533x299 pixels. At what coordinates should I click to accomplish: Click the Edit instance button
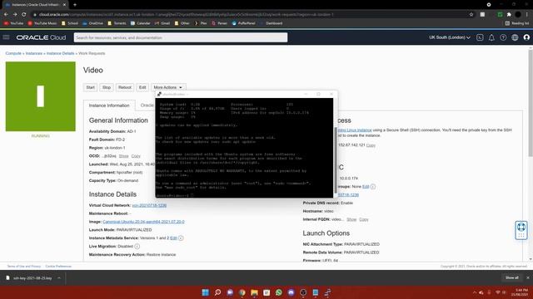click(142, 87)
